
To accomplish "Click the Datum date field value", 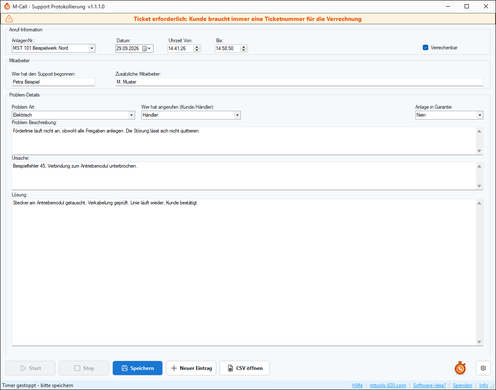I will tap(128, 48).
